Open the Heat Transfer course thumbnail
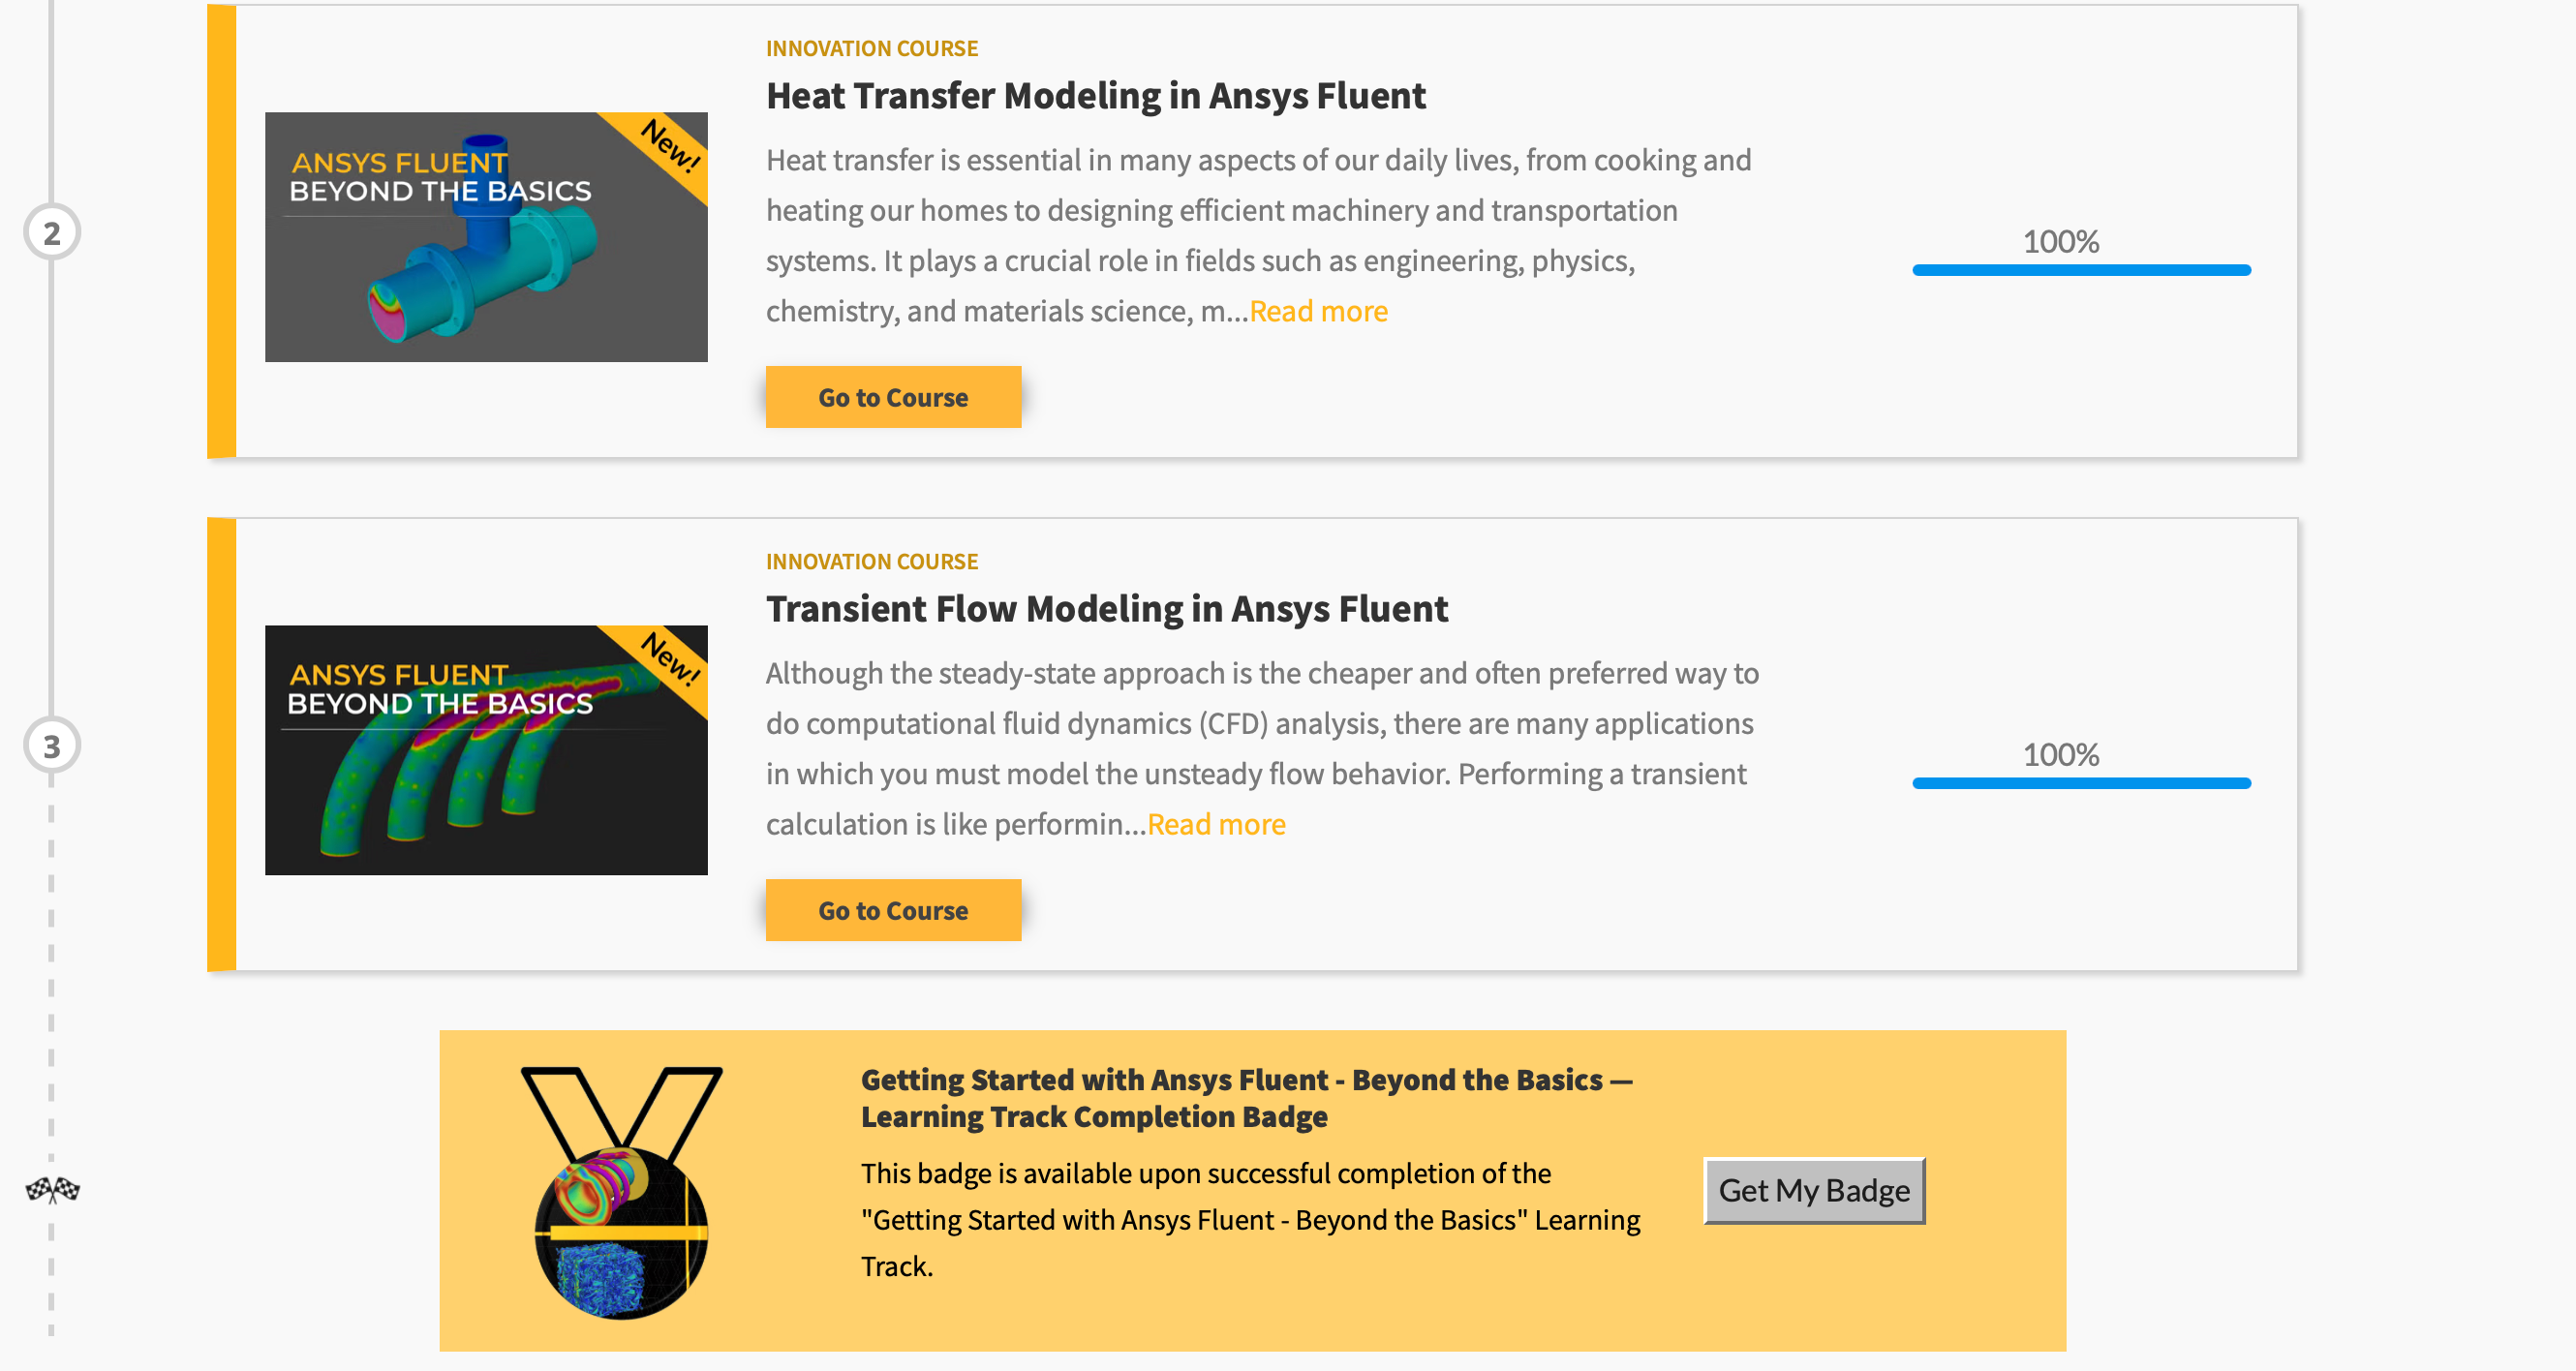Viewport: 2576px width, 1371px height. (x=486, y=237)
